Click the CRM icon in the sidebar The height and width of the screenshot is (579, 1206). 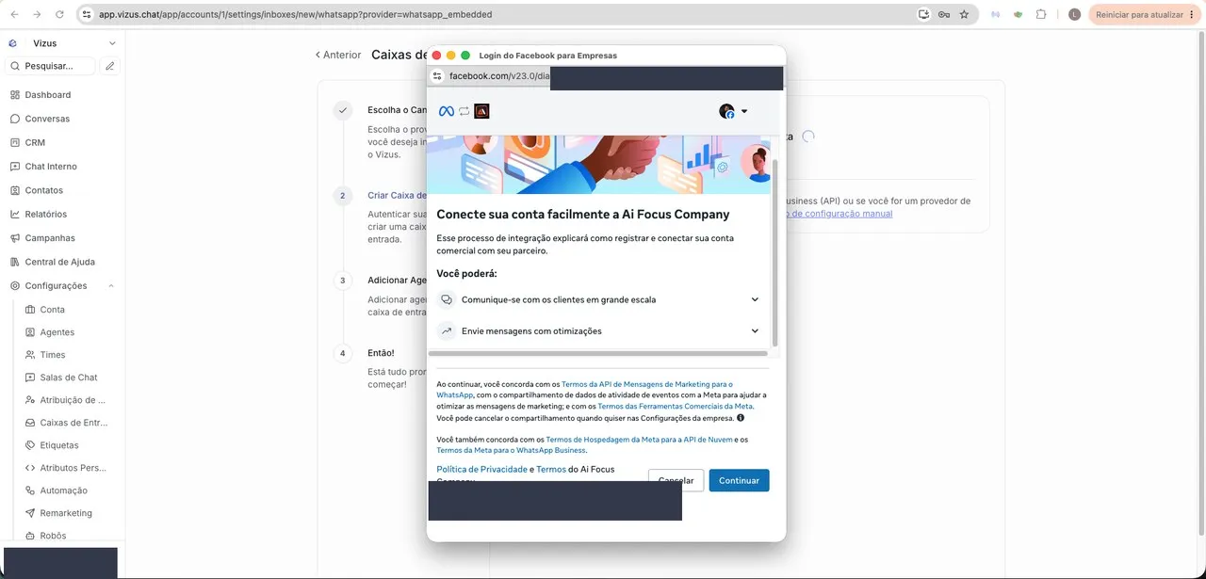[x=15, y=143]
